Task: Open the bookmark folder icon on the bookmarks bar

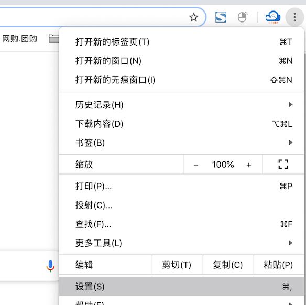Action: point(53,39)
